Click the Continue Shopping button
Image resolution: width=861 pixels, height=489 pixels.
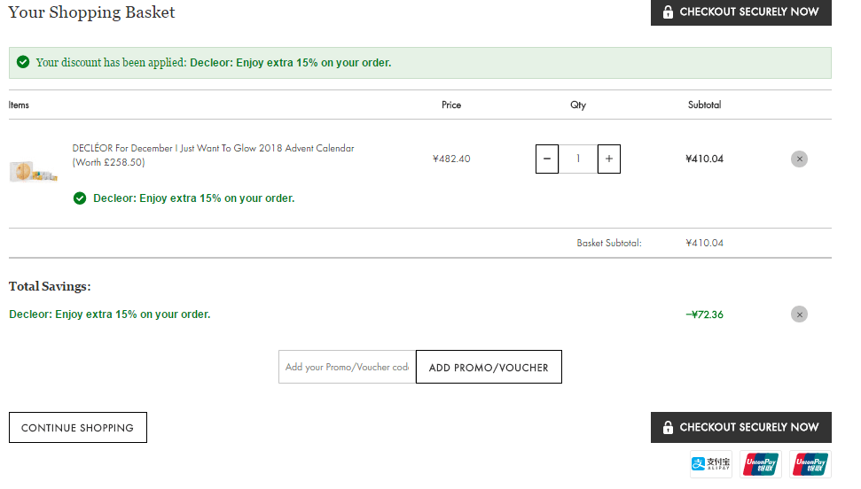(78, 428)
